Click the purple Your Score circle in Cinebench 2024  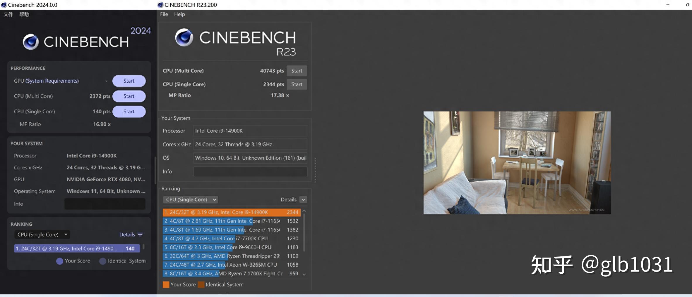click(60, 261)
